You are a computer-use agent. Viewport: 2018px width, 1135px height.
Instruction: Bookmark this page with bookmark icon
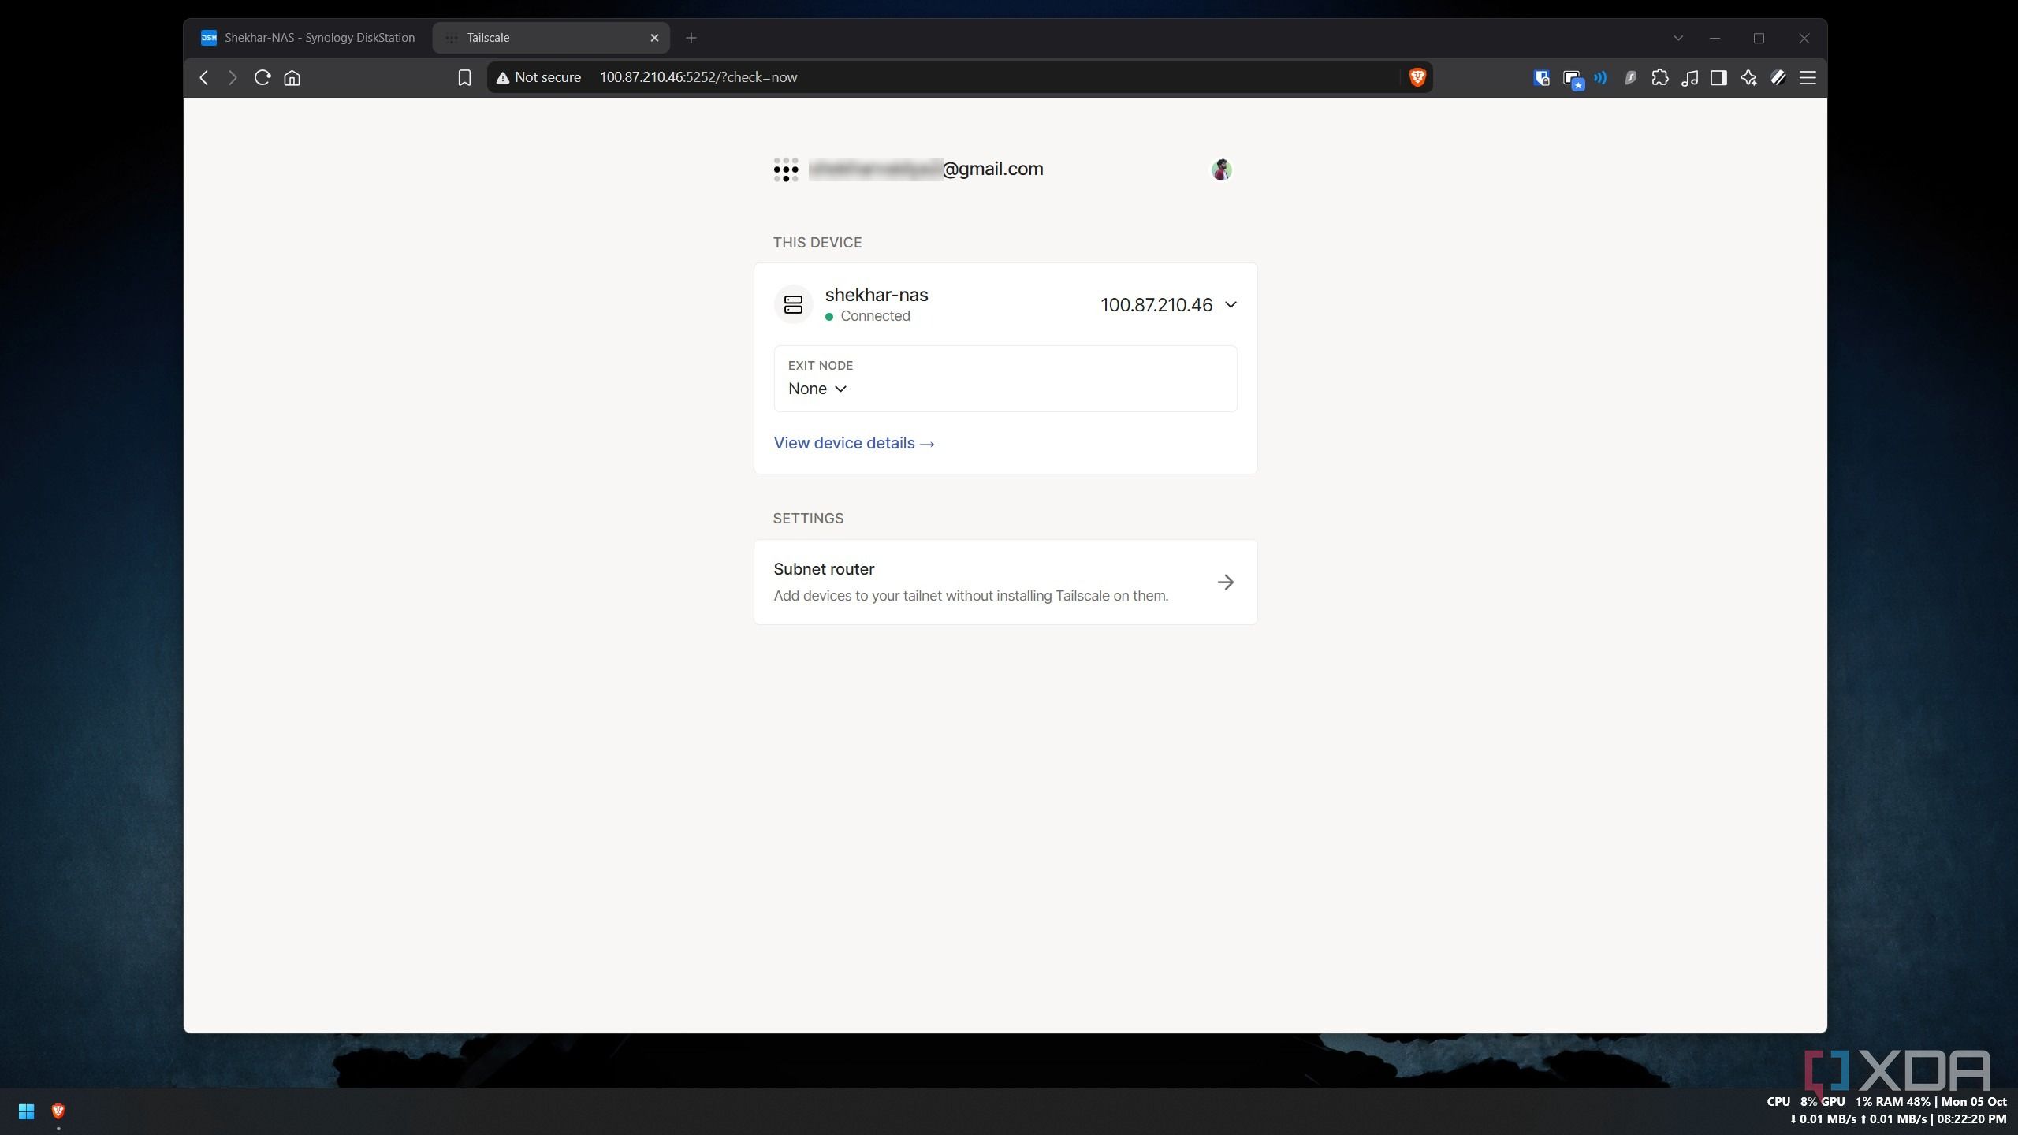point(464,77)
